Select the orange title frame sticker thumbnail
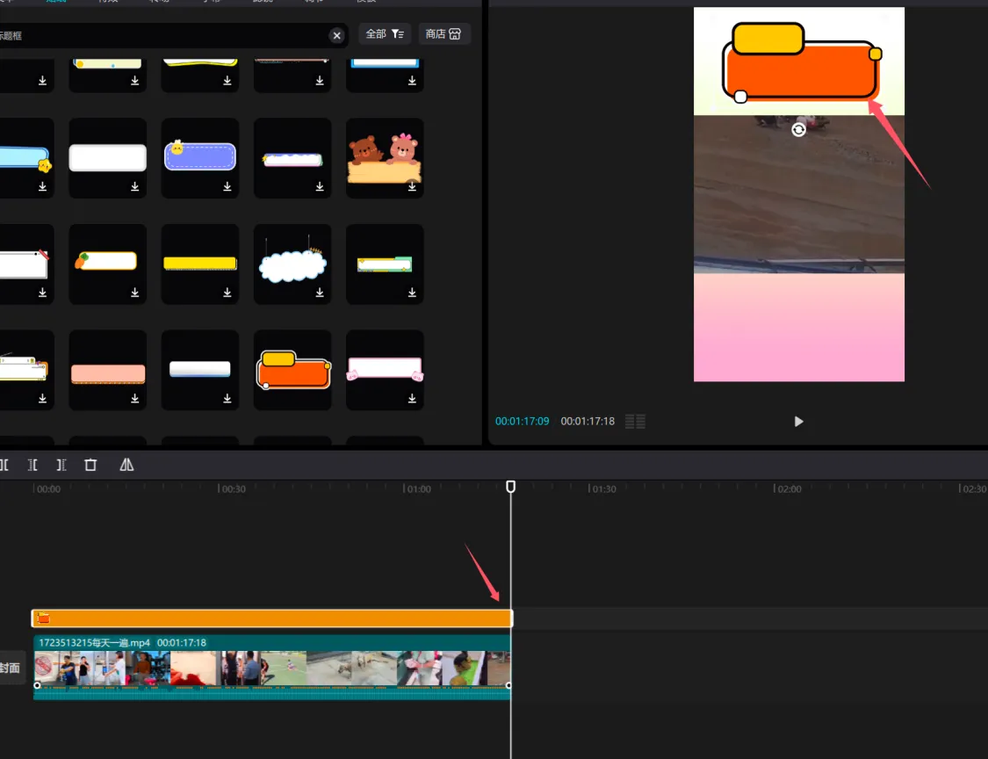This screenshot has width=988, height=759. (292, 368)
